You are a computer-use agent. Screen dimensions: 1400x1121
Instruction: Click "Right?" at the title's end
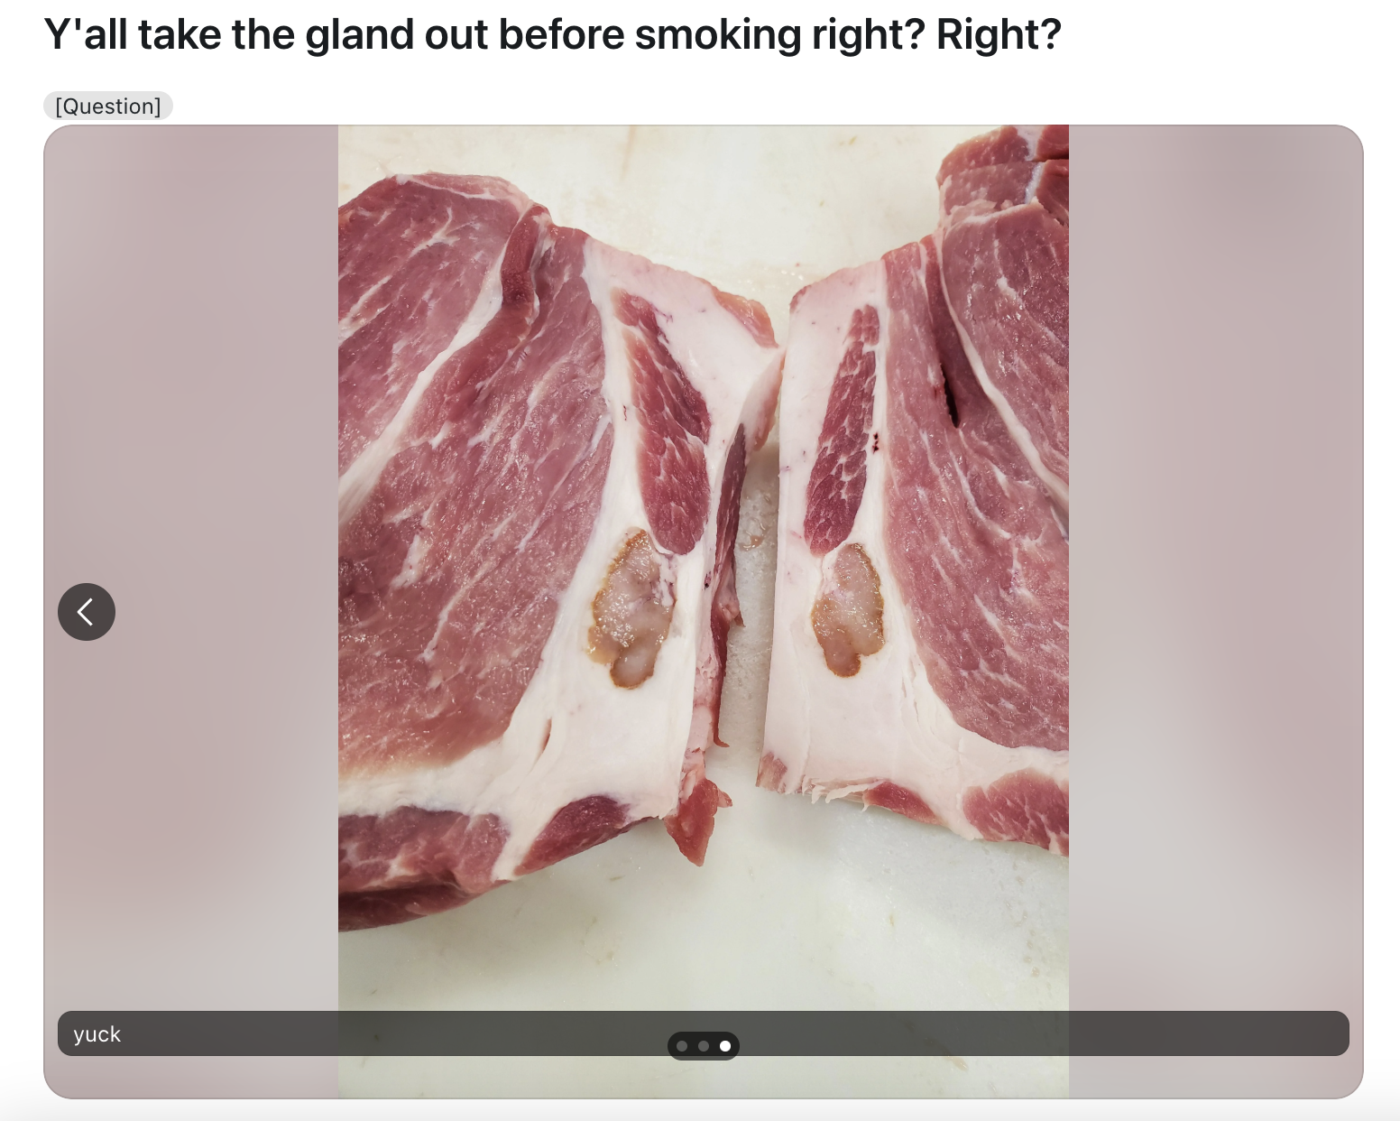click(999, 34)
